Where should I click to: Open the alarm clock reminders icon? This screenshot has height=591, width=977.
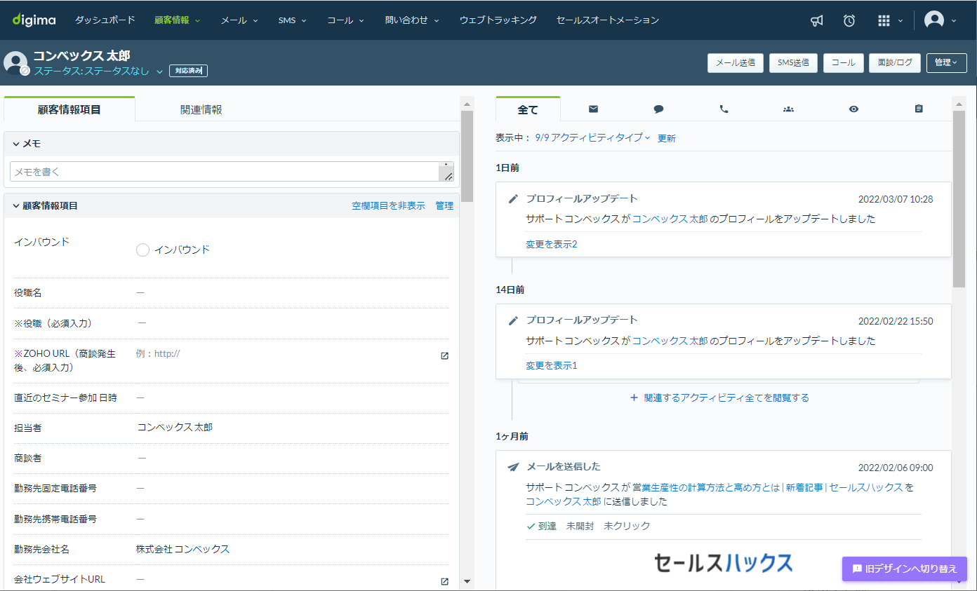[x=849, y=21]
